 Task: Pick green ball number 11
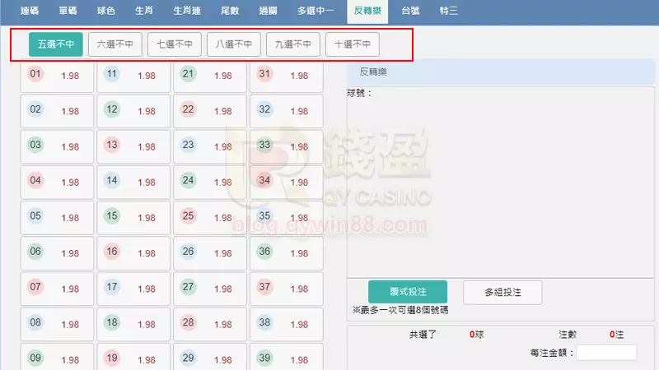point(112,76)
